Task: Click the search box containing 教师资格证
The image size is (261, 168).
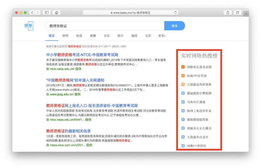Action: [105, 26]
